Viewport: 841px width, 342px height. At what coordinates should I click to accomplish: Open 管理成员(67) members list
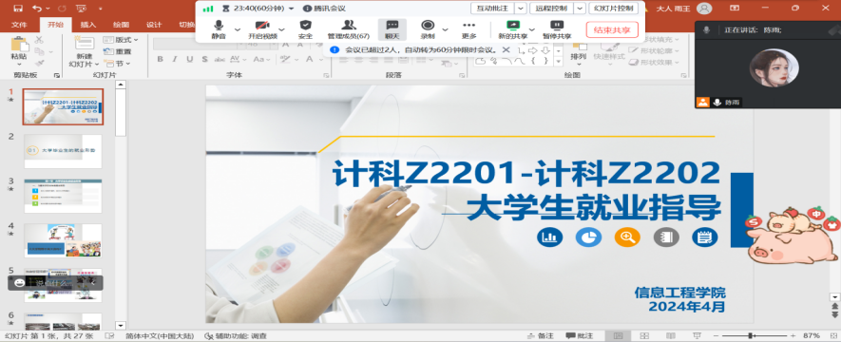coord(349,29)
